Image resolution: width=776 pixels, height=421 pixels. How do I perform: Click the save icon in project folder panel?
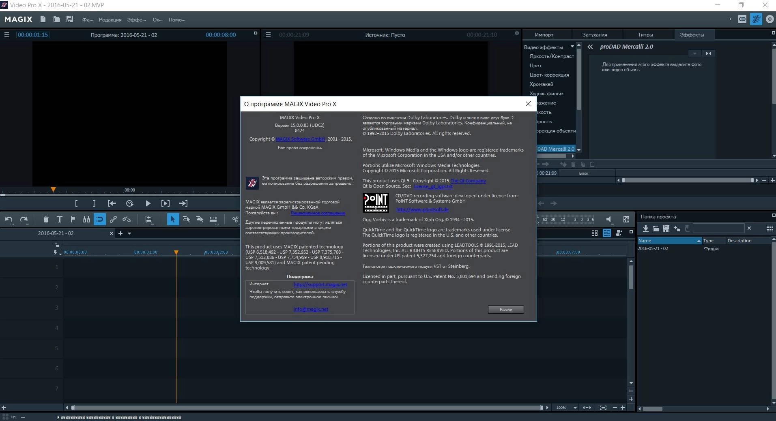666,229
